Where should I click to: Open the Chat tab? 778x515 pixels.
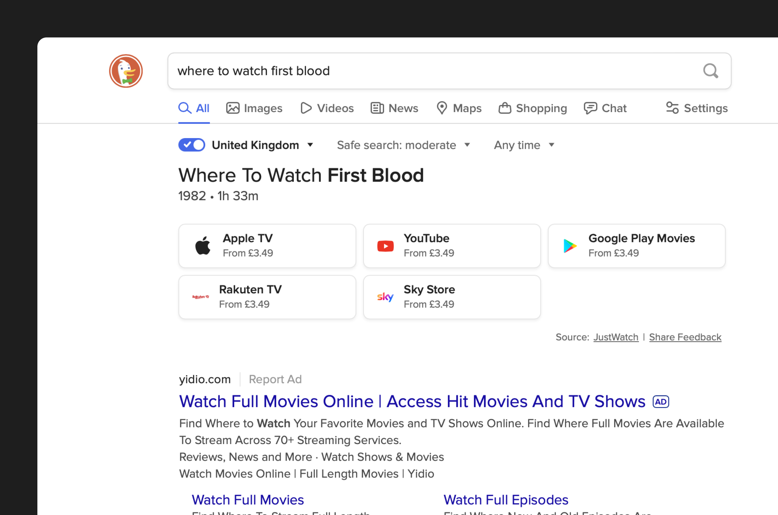(605, 108)
